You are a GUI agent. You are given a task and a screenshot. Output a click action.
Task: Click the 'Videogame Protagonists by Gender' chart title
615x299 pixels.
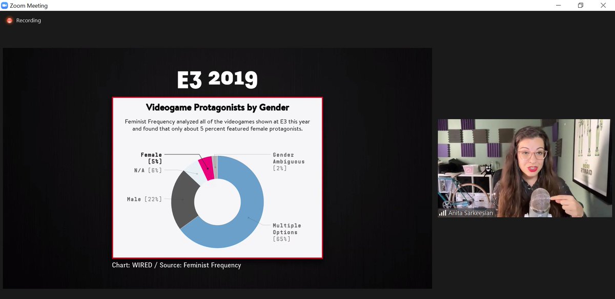click(x=217, y=108)
